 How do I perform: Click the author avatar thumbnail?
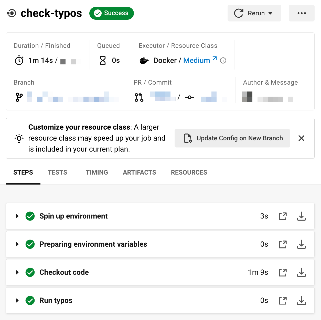point(247,97)
